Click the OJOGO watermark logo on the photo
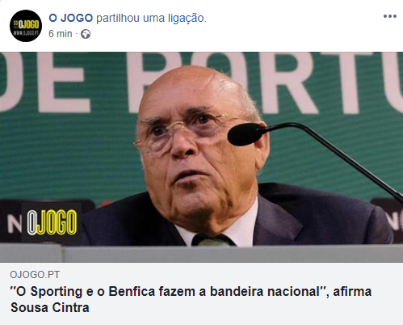 click(52, 222)
